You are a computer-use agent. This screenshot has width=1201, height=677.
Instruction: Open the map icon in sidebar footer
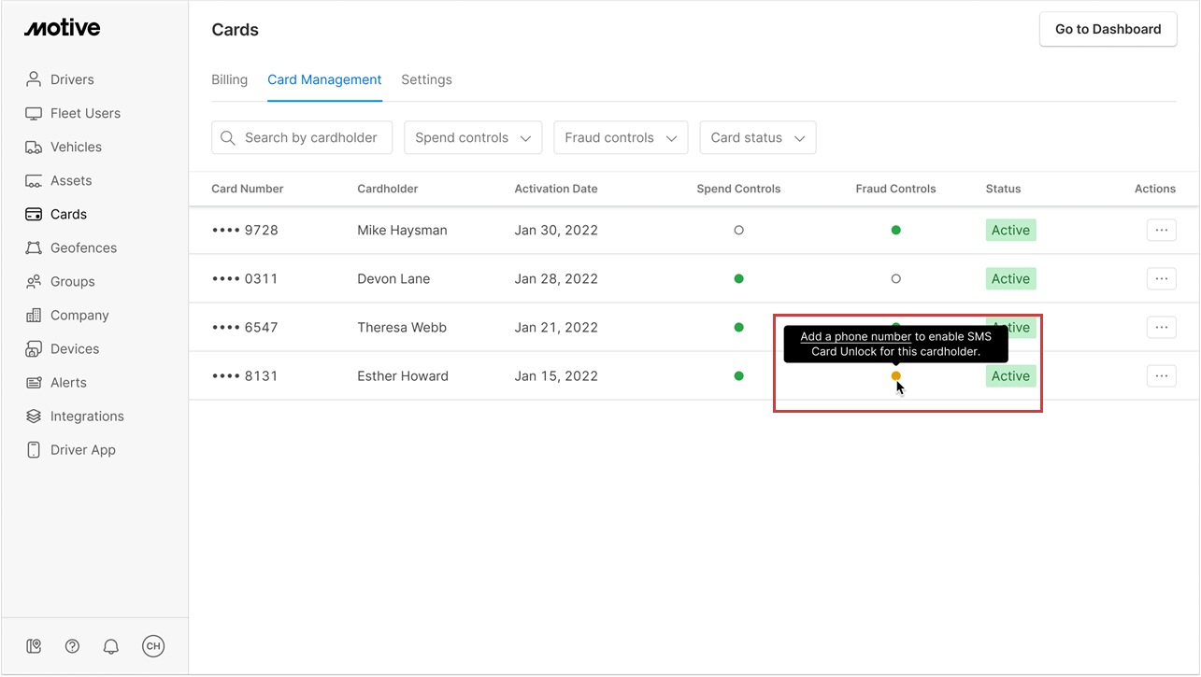34,645
